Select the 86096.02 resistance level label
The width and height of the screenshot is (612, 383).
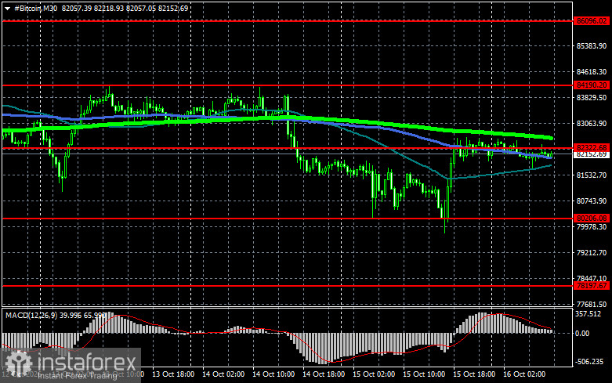(x=592, y=21)
